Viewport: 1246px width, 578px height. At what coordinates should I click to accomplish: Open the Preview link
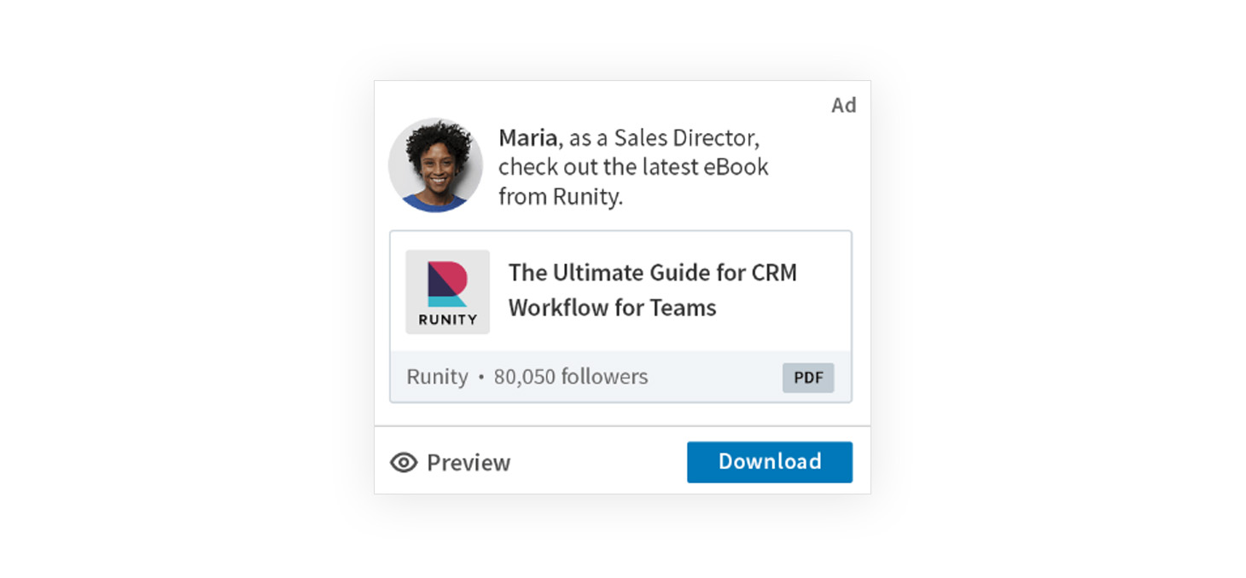click(x=451, y=463)
